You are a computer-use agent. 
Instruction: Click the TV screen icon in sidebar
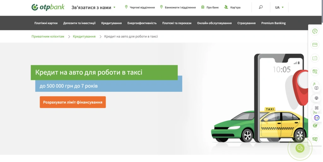tap(315, 58)
